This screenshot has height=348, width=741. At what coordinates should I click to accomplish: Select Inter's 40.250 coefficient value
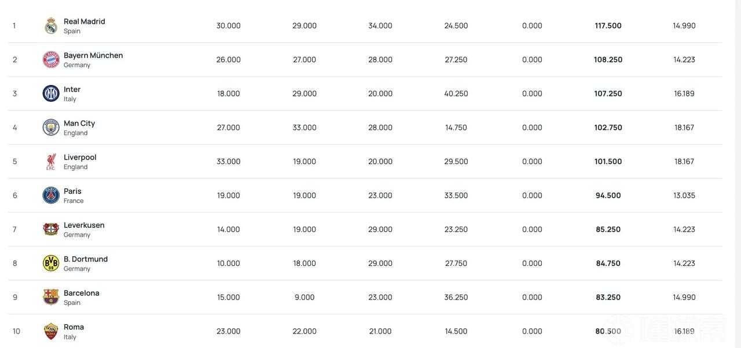click(x=456, y=94)
